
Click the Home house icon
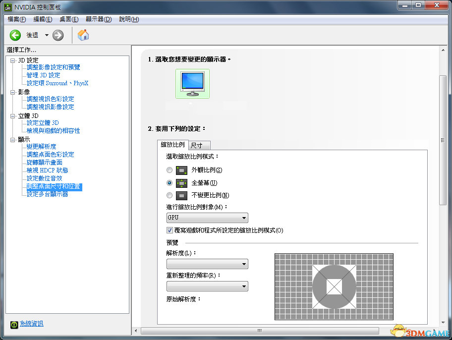(x=83, y=35)
